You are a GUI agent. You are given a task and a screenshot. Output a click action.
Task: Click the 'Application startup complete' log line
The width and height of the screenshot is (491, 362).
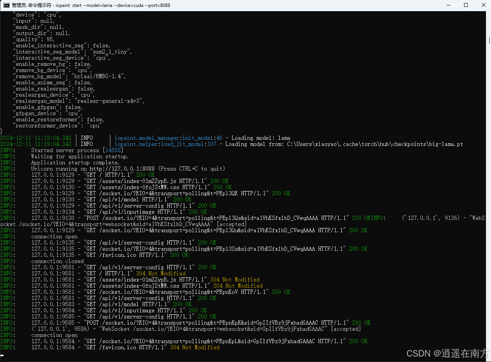(73, 162)
